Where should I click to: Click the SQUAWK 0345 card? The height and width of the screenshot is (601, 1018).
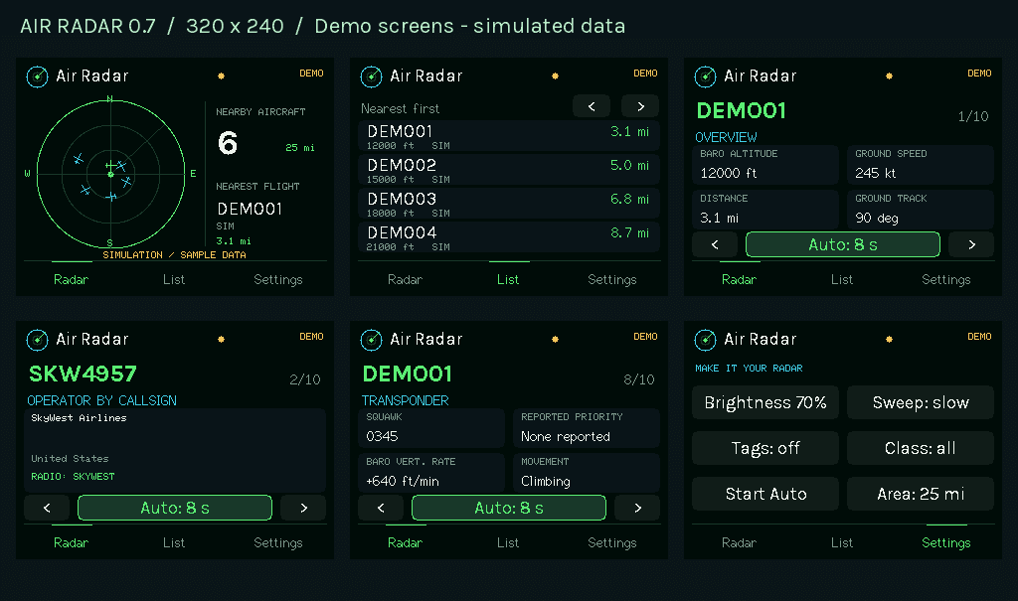431,428
